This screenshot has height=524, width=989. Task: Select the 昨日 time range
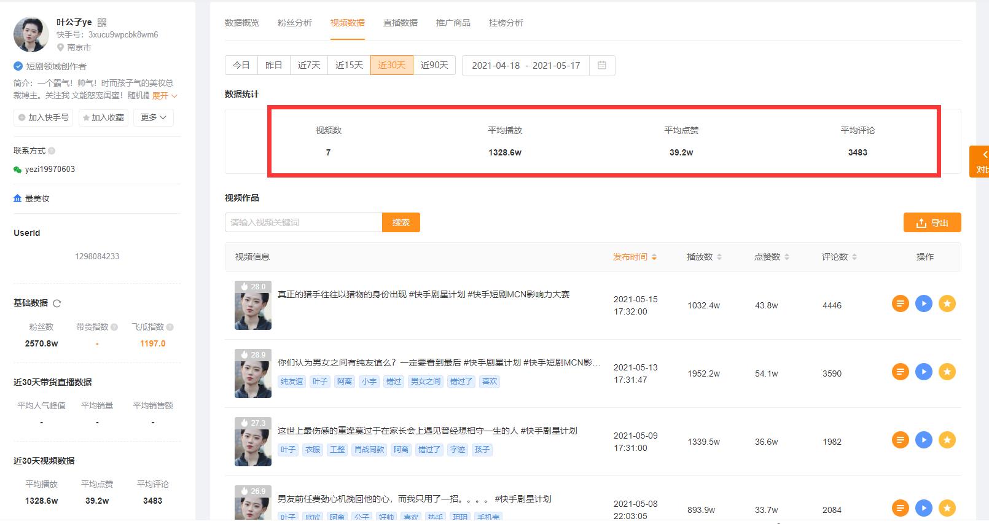pyautogui.click(x=274, y=65)
